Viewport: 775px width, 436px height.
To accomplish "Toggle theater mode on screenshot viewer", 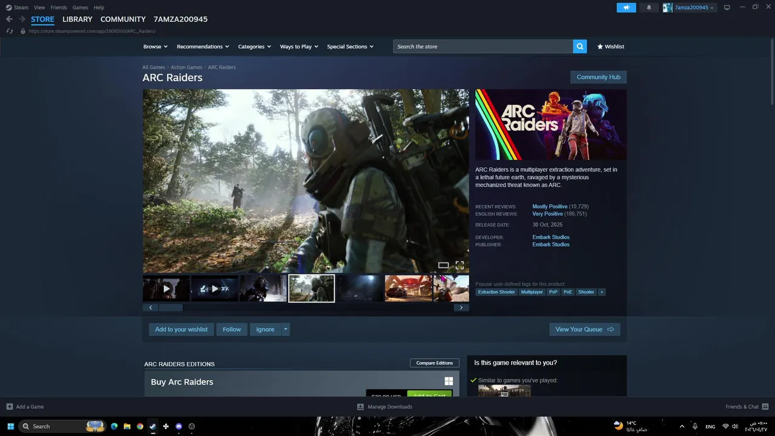I will [443, 265].
